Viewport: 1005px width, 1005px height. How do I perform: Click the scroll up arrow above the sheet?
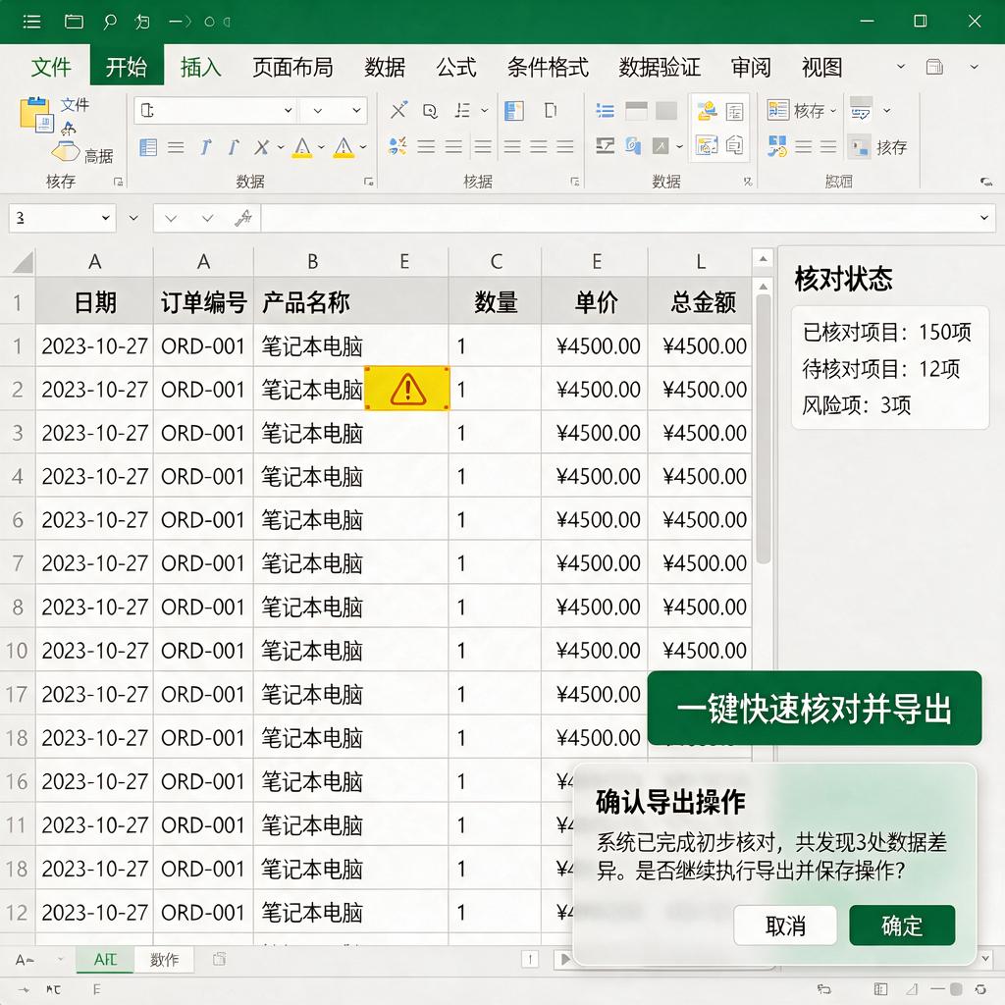[x=763, y=259]
